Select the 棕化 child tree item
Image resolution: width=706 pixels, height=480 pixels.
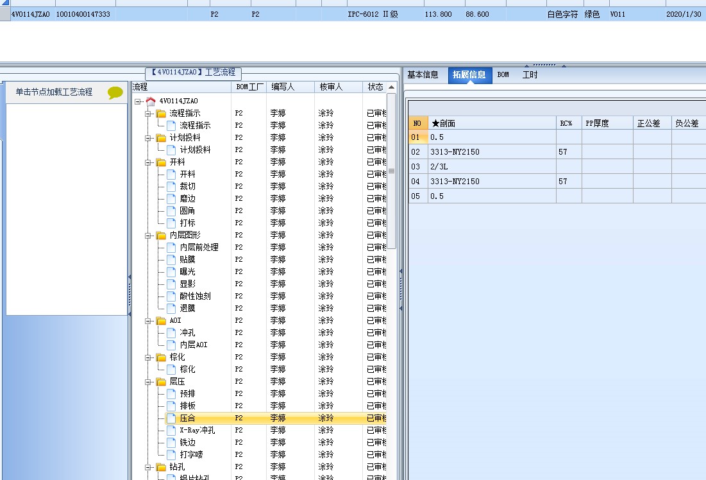click(x=188, y=370)
